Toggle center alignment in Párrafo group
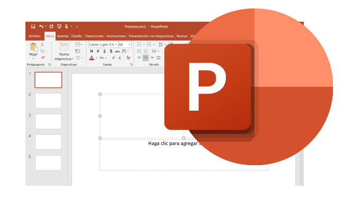 coord(145,58)
